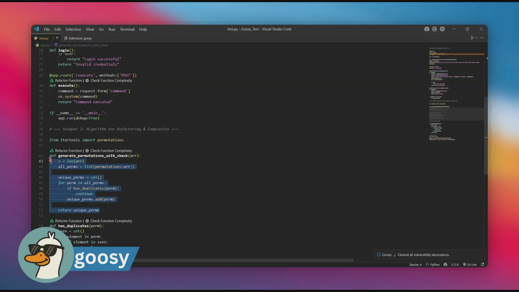Click Go Live in status bar
The height and width of the screenshot is (292, 519).
tap(470, 264)
